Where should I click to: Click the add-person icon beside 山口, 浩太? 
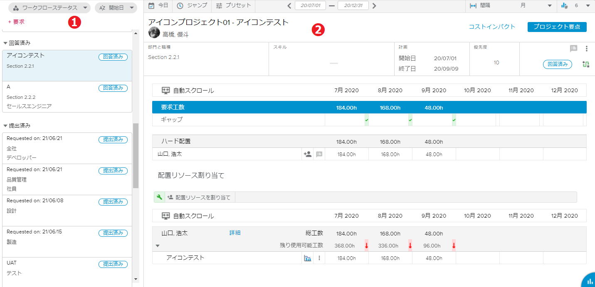click(308, 154)
